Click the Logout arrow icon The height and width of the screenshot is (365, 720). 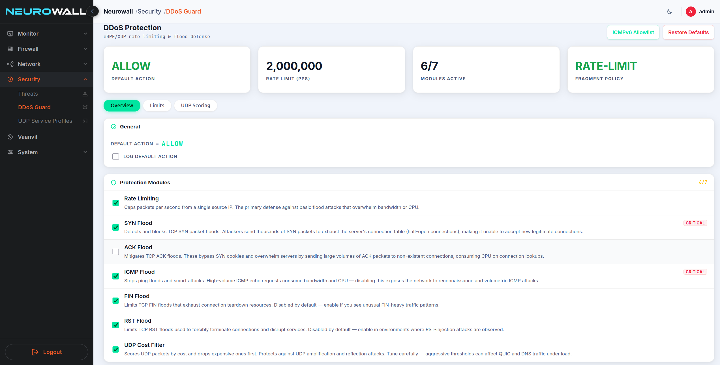pos(35,352)
